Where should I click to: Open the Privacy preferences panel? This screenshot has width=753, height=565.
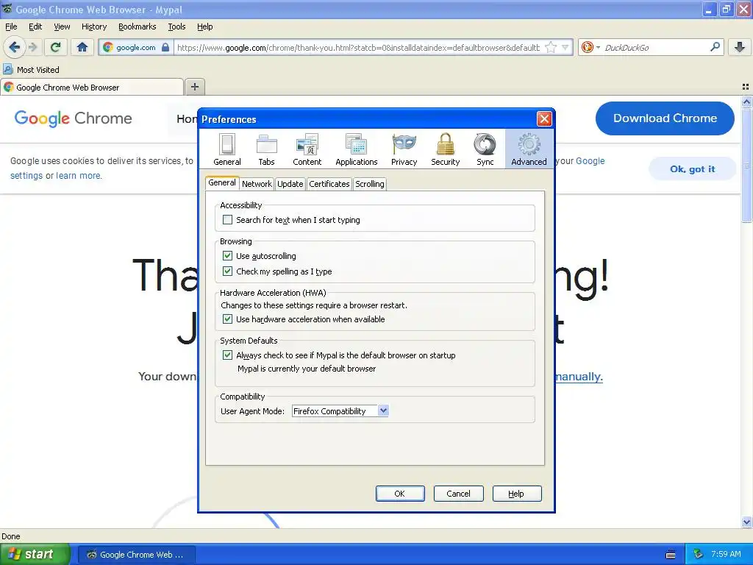pos(404,149)
